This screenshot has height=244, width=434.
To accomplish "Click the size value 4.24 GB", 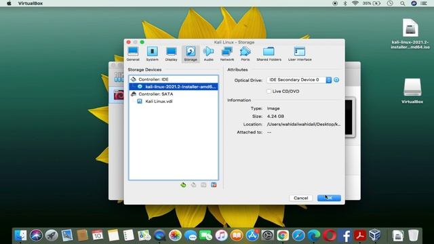I will click(x=275, y=116).
